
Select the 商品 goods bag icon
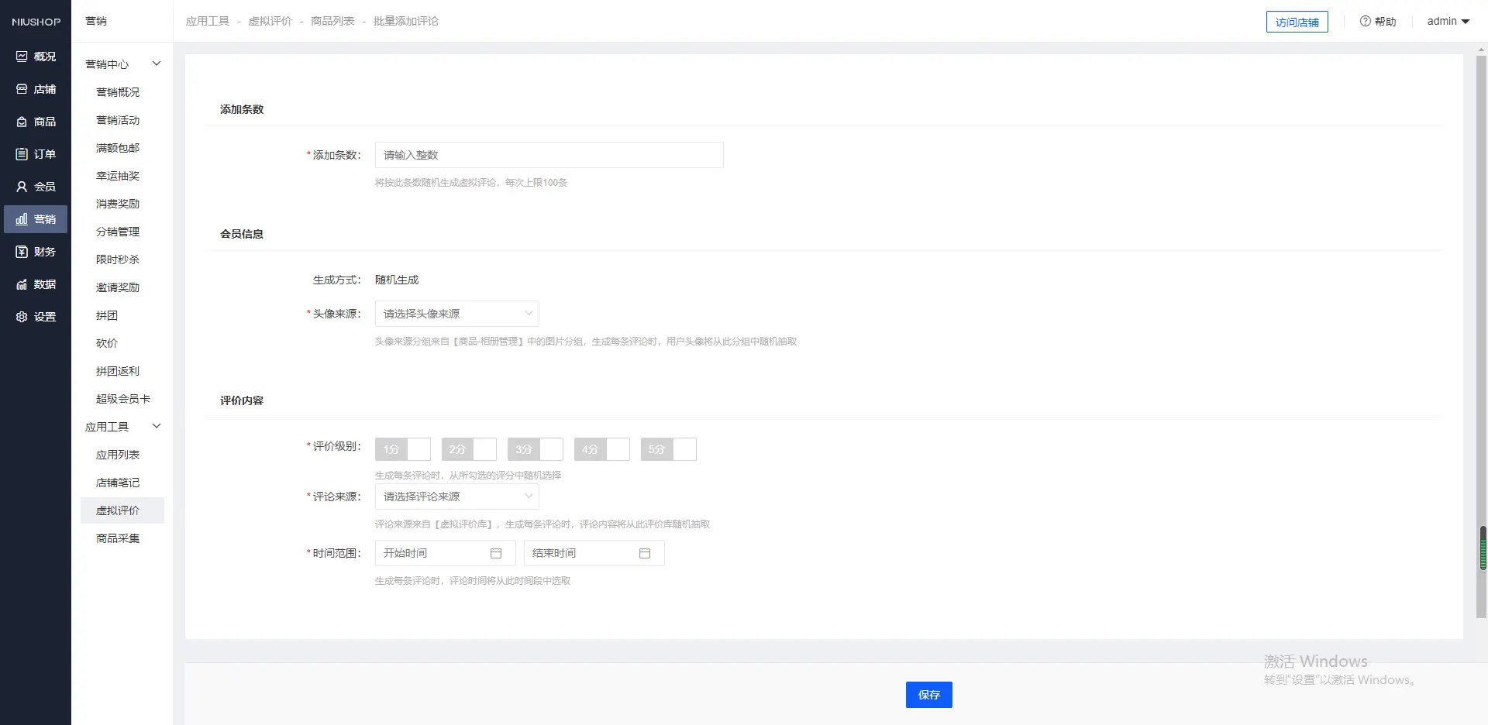(22, 122)
